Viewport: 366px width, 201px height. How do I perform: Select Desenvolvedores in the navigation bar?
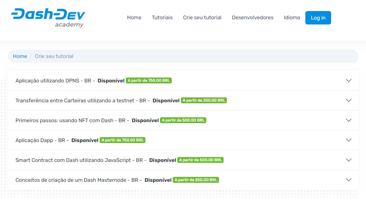coord(253,18)
